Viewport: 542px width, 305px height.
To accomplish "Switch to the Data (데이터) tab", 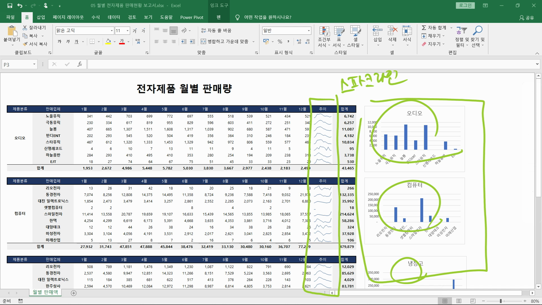I will point(114,17).
